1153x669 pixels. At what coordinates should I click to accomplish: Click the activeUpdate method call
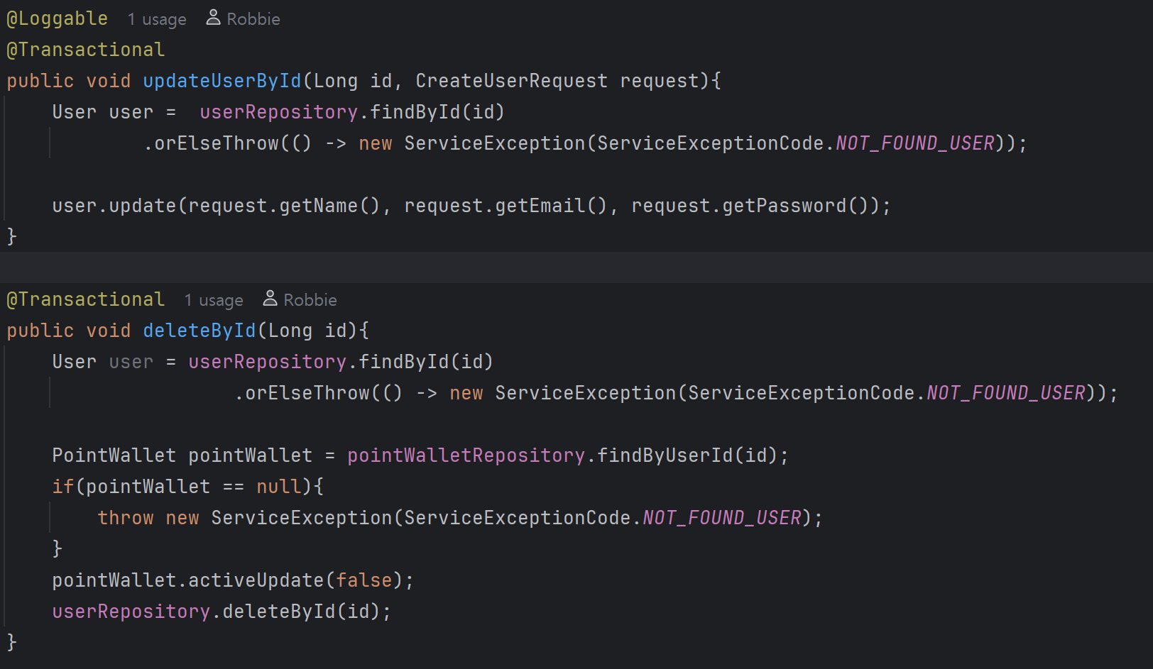(x=256, y=580)
